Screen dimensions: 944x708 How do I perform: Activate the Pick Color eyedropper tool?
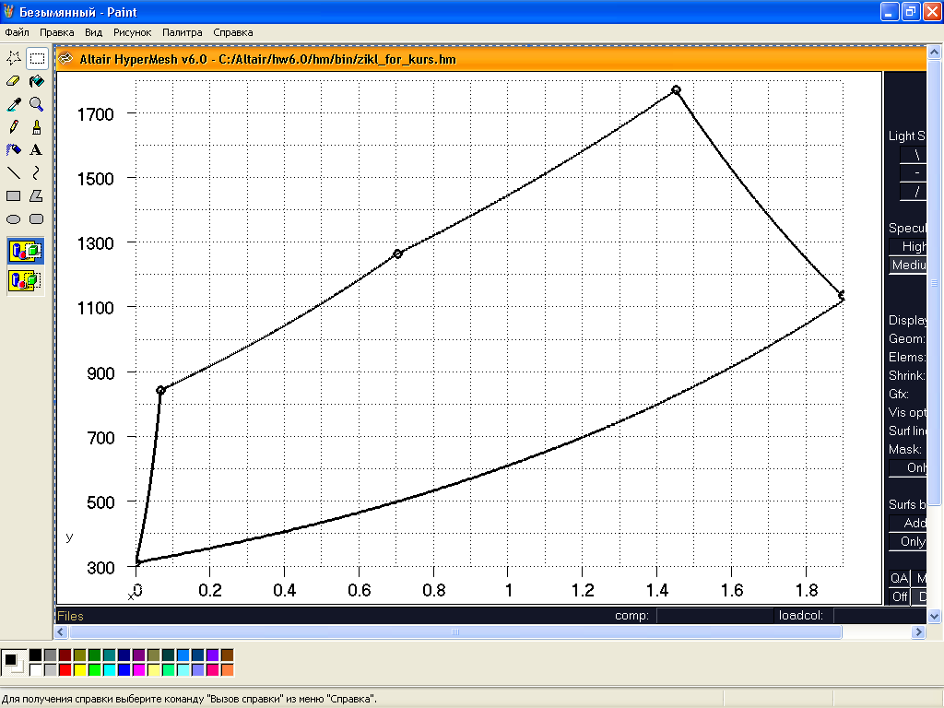(14, 104)
